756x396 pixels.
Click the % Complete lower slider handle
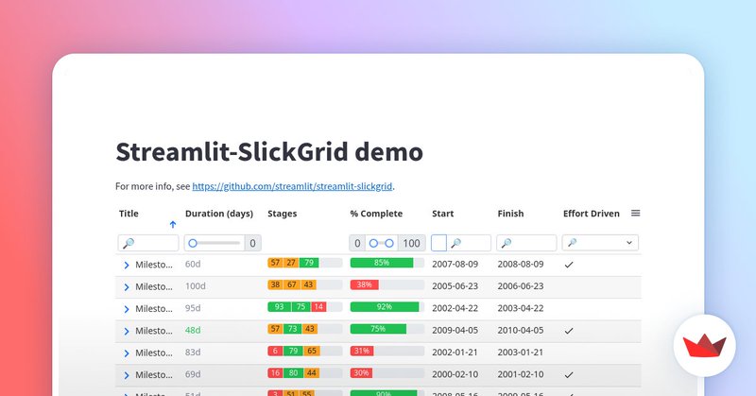tap(373, 243)
